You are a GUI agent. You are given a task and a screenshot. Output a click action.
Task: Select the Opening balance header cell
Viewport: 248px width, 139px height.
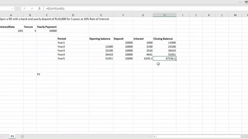pos(101,39)
